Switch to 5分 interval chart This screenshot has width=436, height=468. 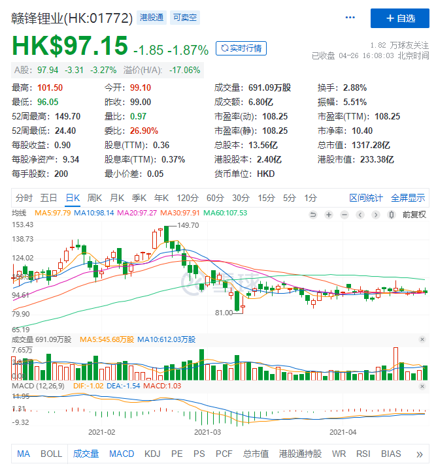tap(290, 198)
